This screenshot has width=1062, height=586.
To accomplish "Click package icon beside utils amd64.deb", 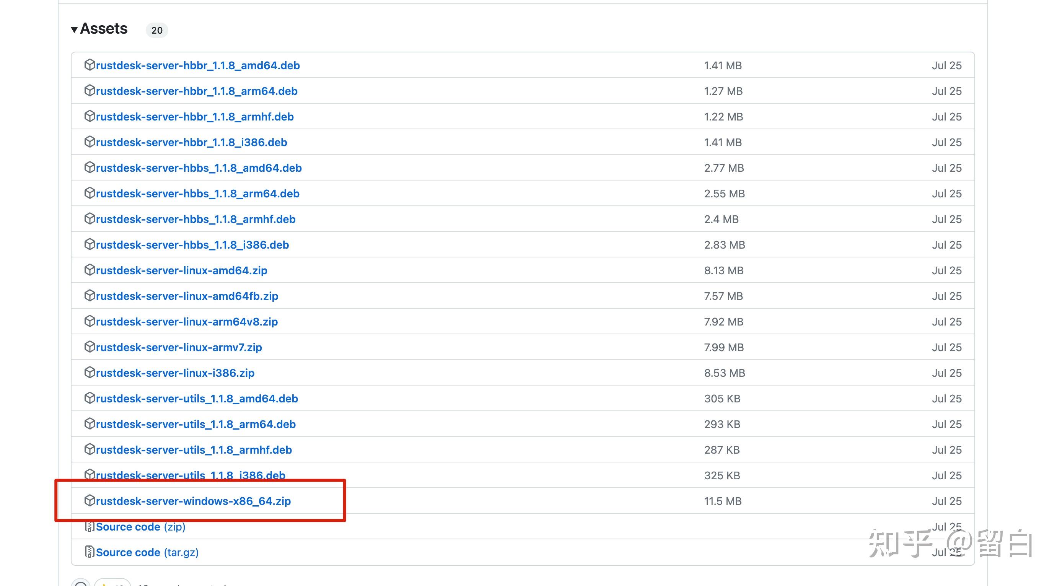I will pyautogui.click(x=90, y=398).
